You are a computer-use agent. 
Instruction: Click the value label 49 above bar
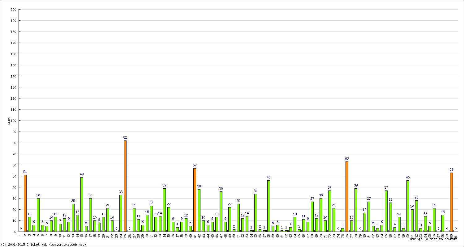pos(82,174)
